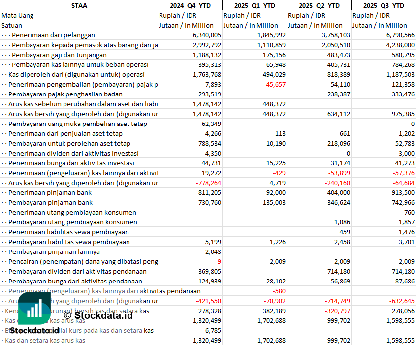The height and width of the screenshot is (345, 416).
Task: Select value 31,174 in bunga investasi row
Action: tap(340, 163)
